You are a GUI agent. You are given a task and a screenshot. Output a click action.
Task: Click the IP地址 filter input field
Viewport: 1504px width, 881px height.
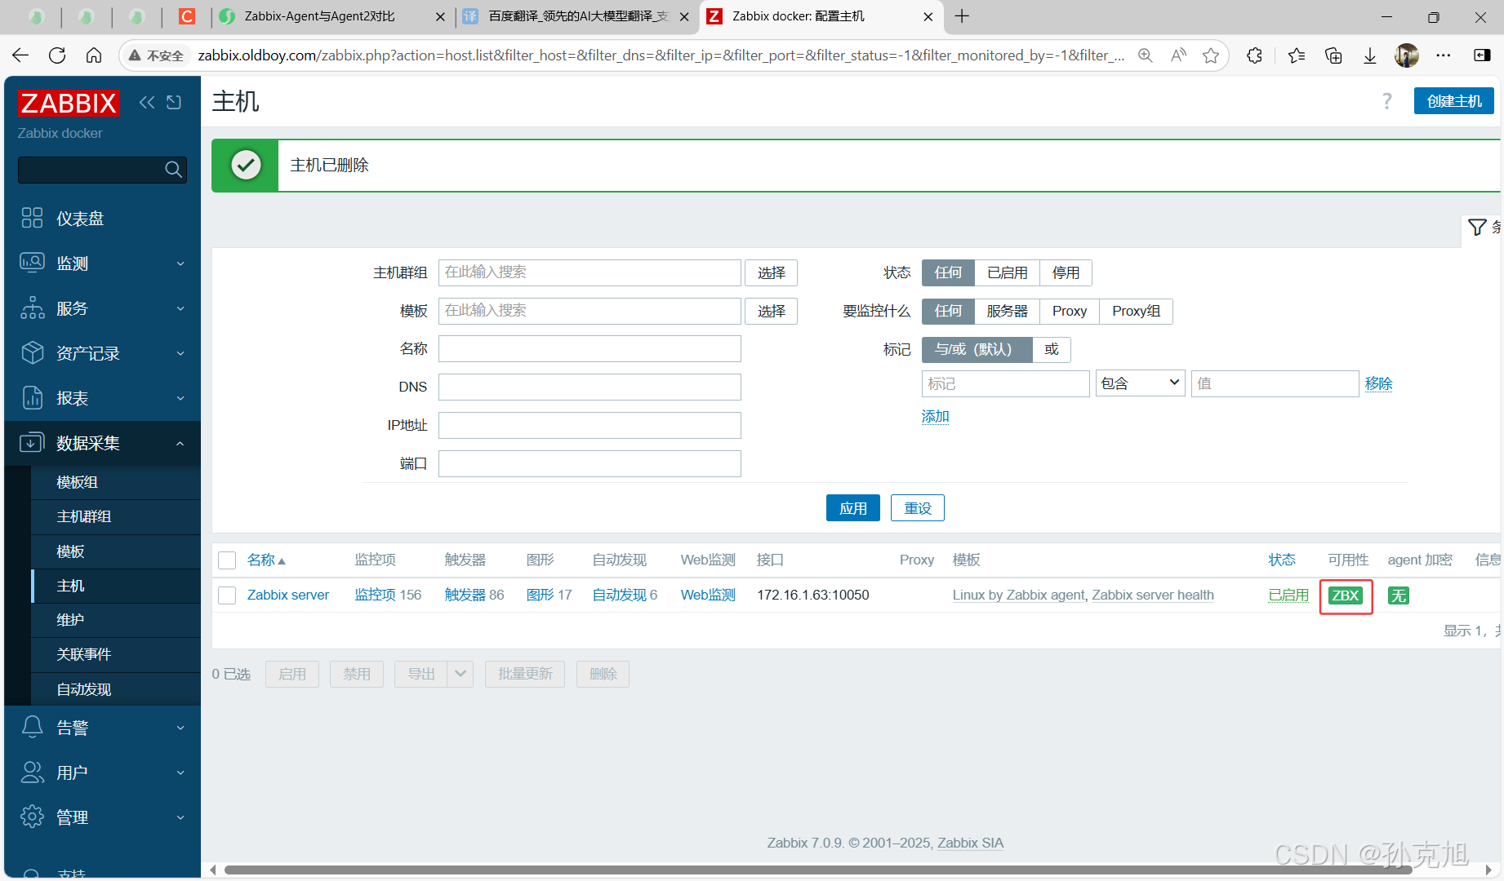click(590, 425)
